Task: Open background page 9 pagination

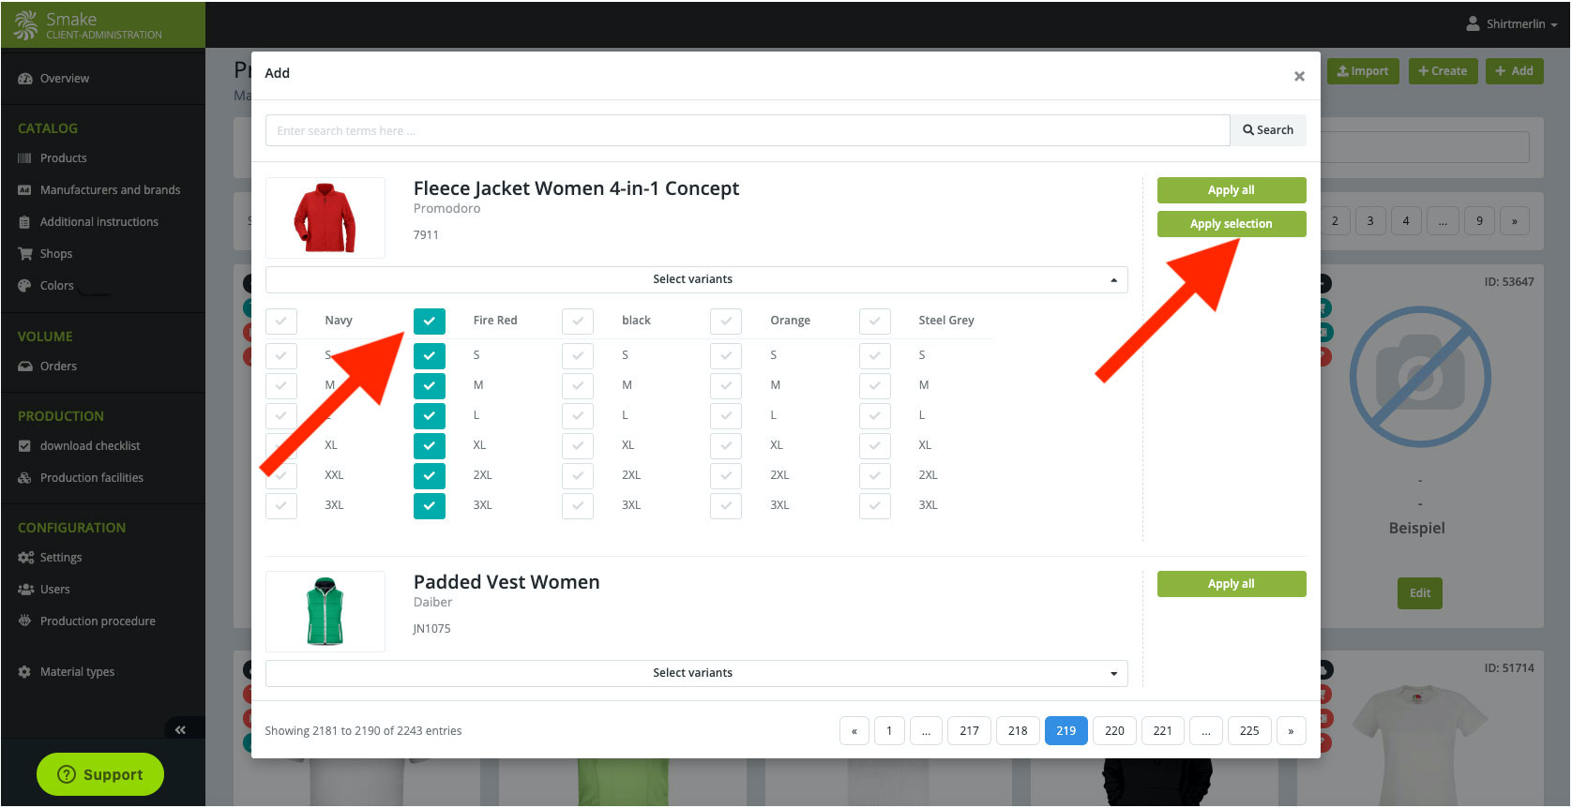Action: 1479,221
